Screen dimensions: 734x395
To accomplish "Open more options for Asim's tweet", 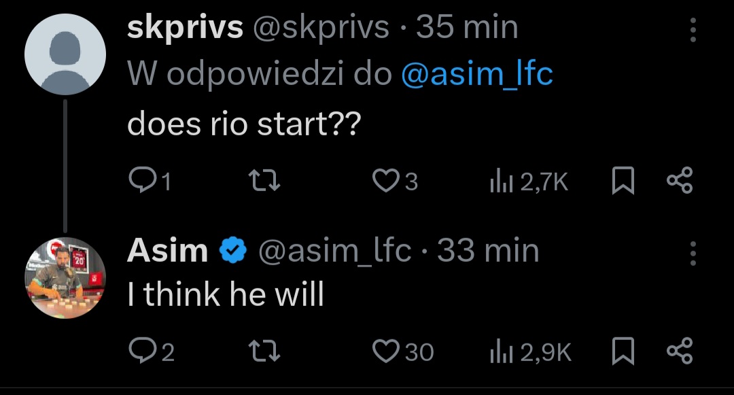I will pyautogui.click(x=693, y=254).
